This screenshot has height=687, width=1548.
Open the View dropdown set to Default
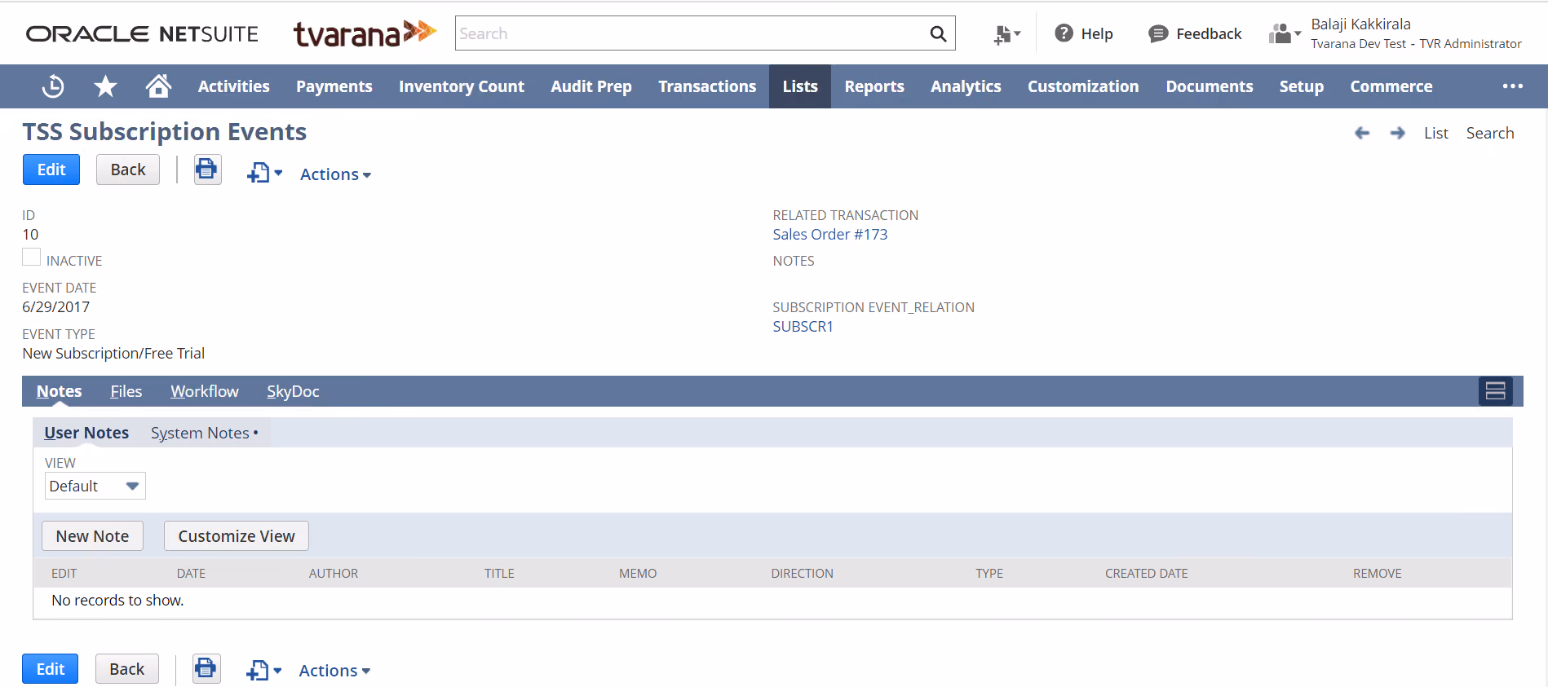pos(95,487)
